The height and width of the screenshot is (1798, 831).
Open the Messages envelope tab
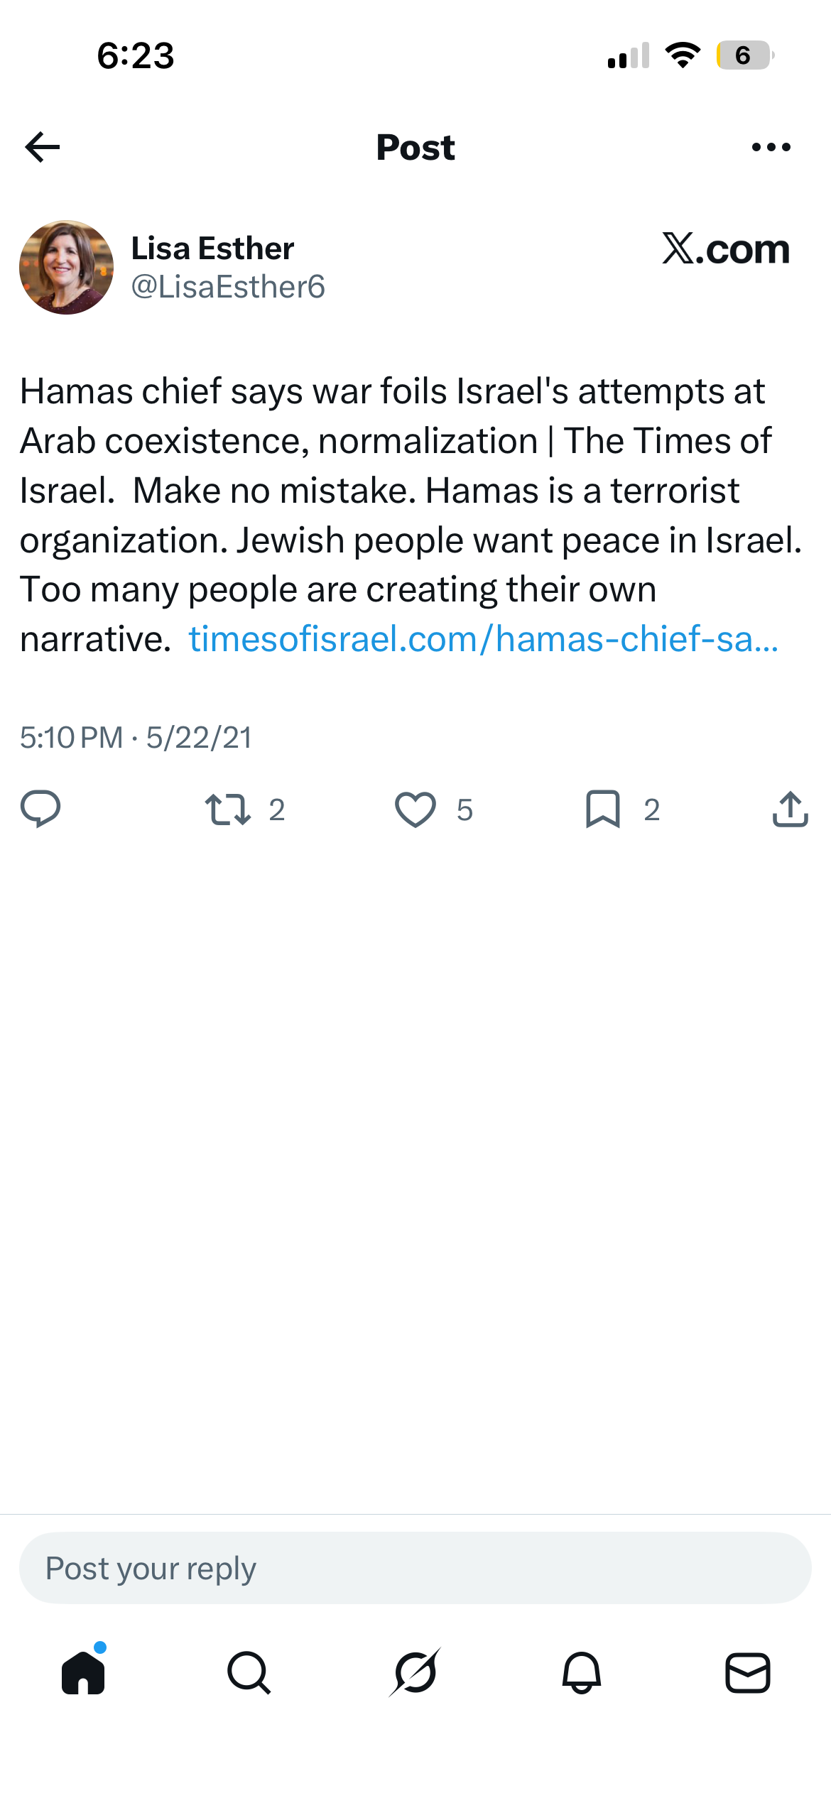pyautogui.click(x=748, y=1672)
